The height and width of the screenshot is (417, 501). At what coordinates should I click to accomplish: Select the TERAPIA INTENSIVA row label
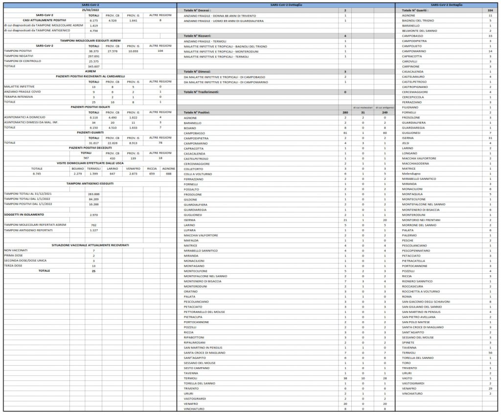(x=19, y=97)
